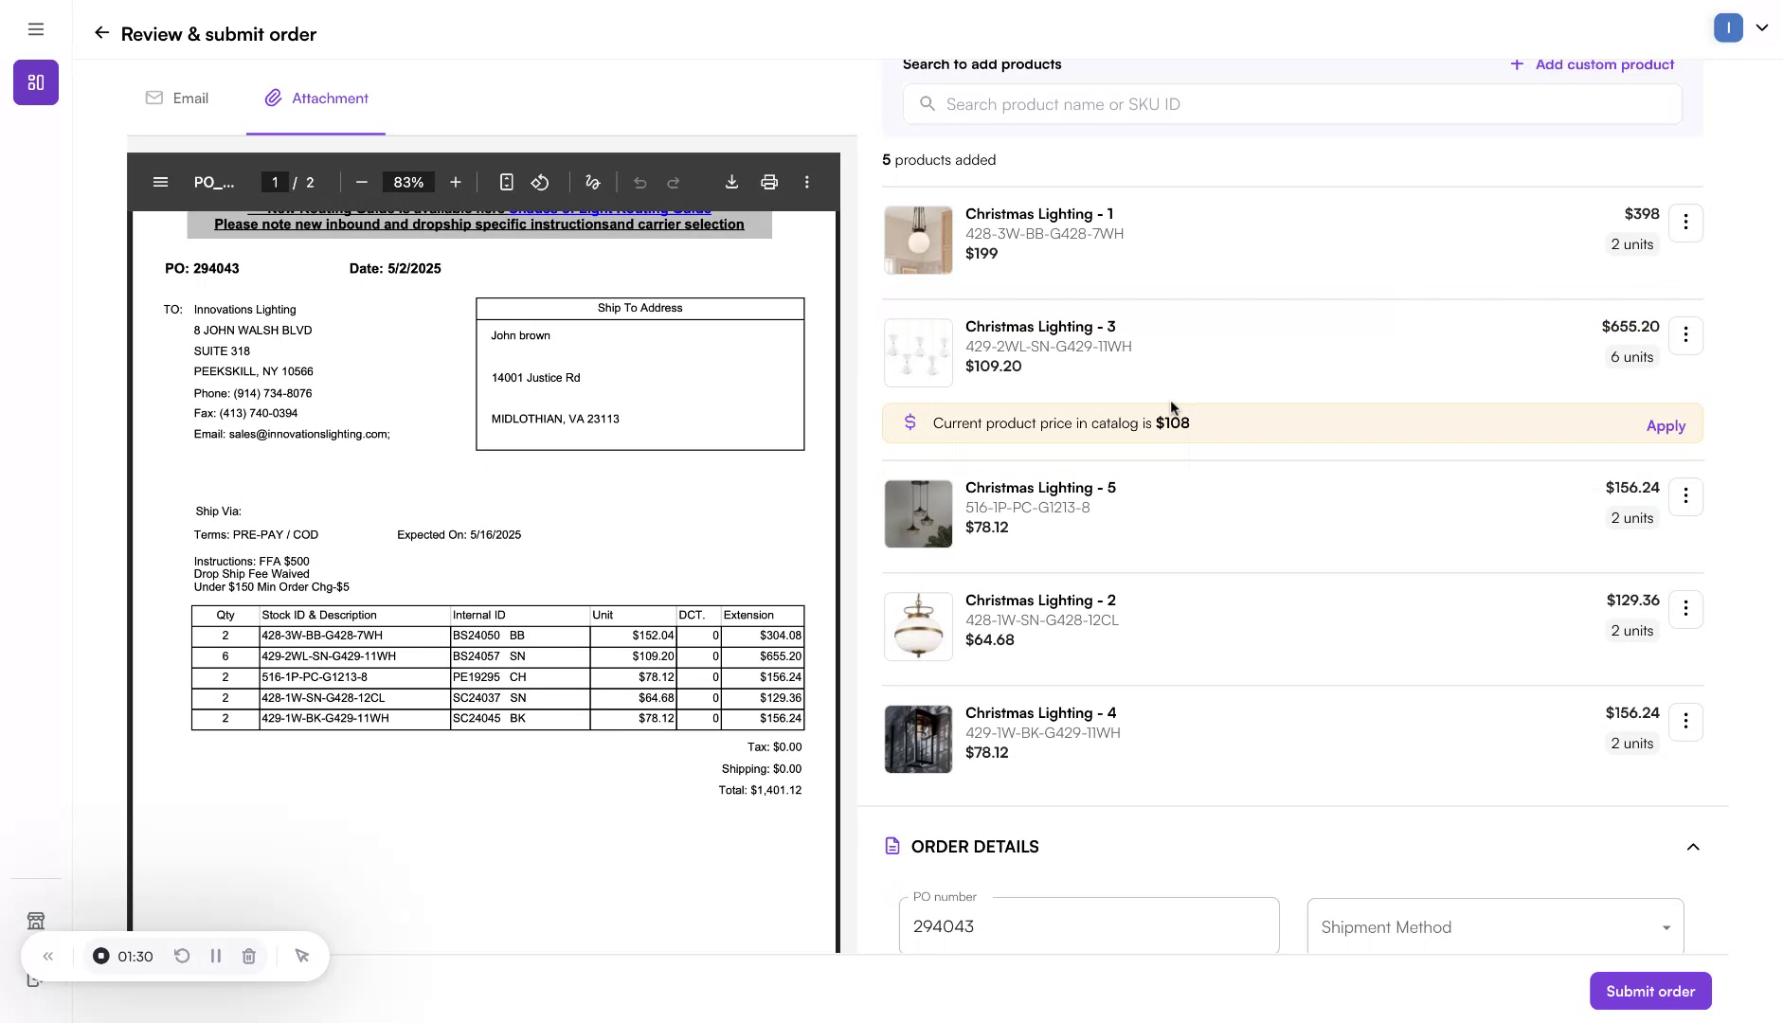Open options menu for Christmas Lighting - 3
This screenshot has width=1783, height=1023.
point(1685,334)
